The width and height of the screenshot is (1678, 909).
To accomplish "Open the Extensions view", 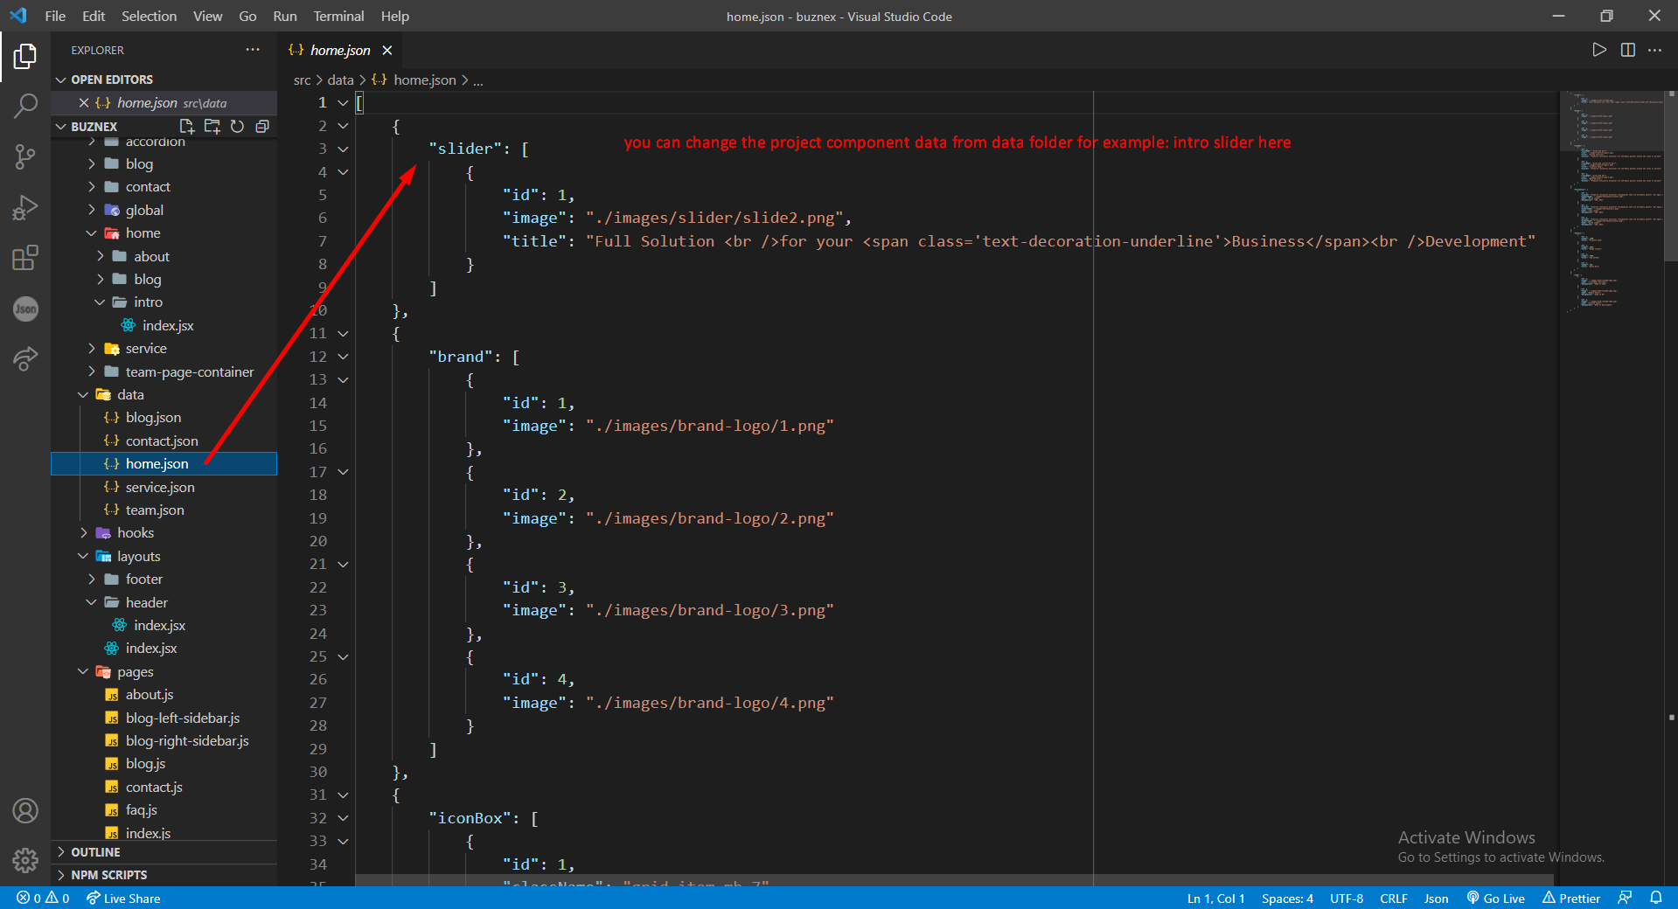I will click(25, 258).
